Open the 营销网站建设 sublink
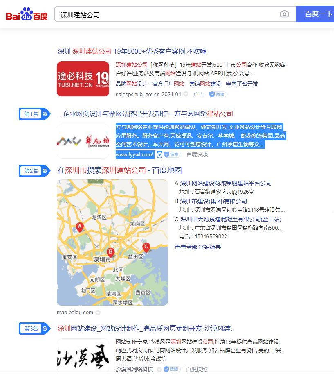Viewport: 334px width, 374px height. click(x=205, y=84)
